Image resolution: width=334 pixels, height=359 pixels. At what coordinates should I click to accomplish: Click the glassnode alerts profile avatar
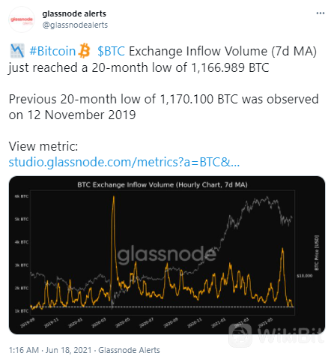pyautogui.click(x=22, y=19)
